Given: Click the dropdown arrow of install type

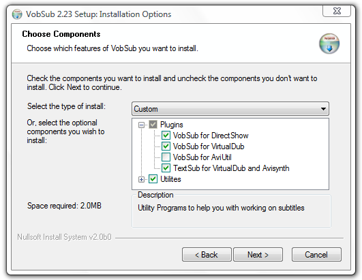Looking at the screenshot, I should coord(323,109).
